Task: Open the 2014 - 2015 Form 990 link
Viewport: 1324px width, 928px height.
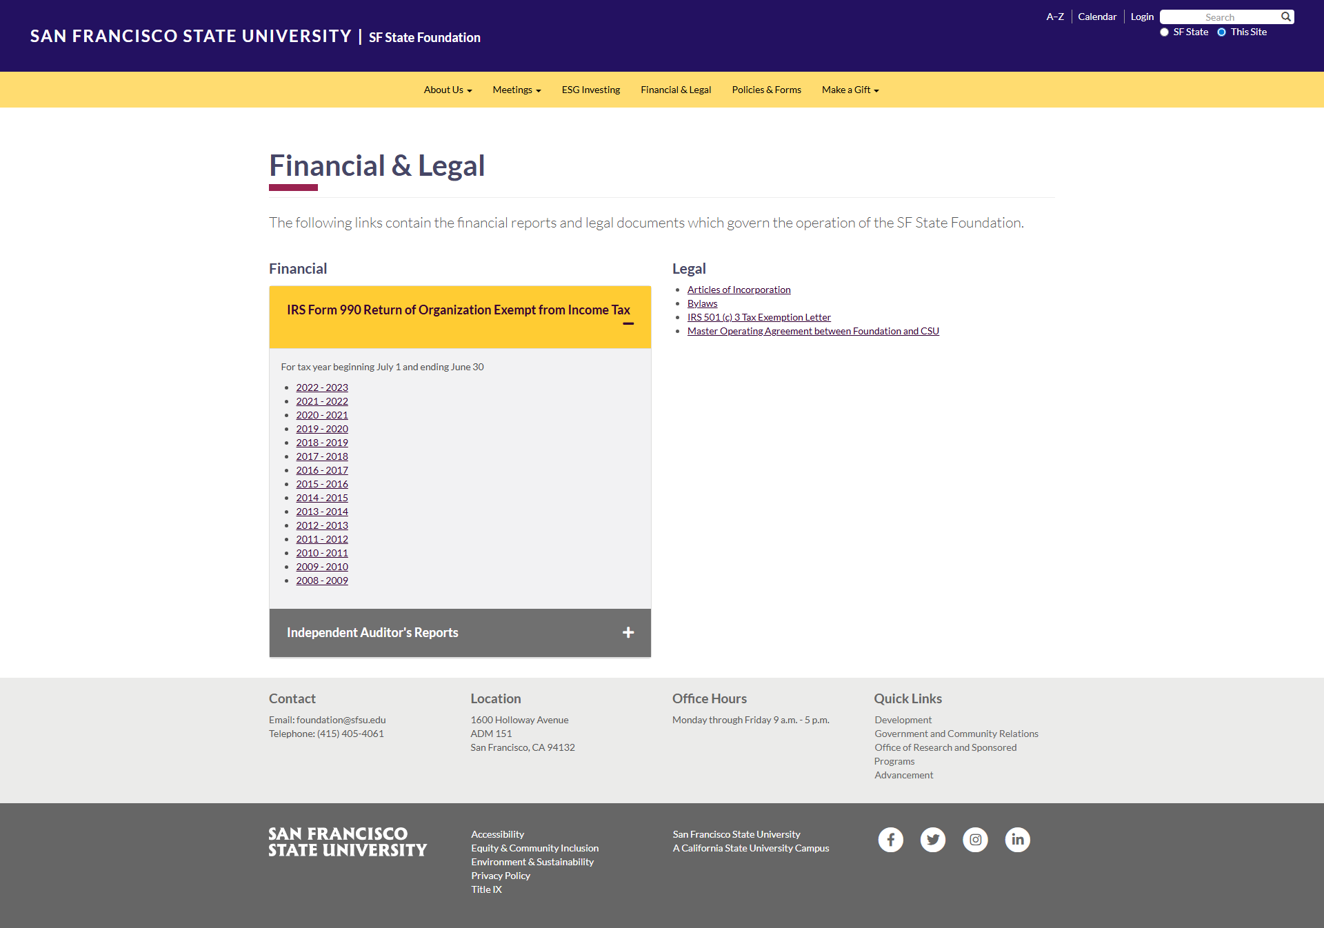Action: (x=322, y=498)
